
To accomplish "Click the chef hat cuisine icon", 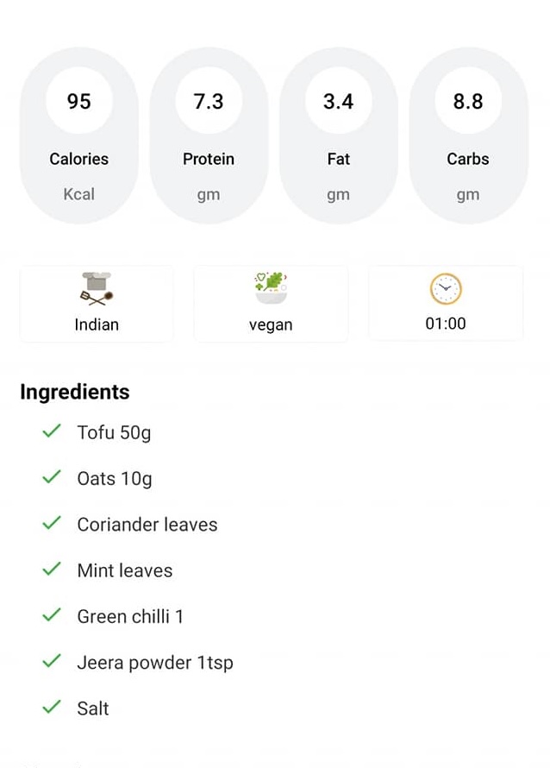I will point(96,288).
